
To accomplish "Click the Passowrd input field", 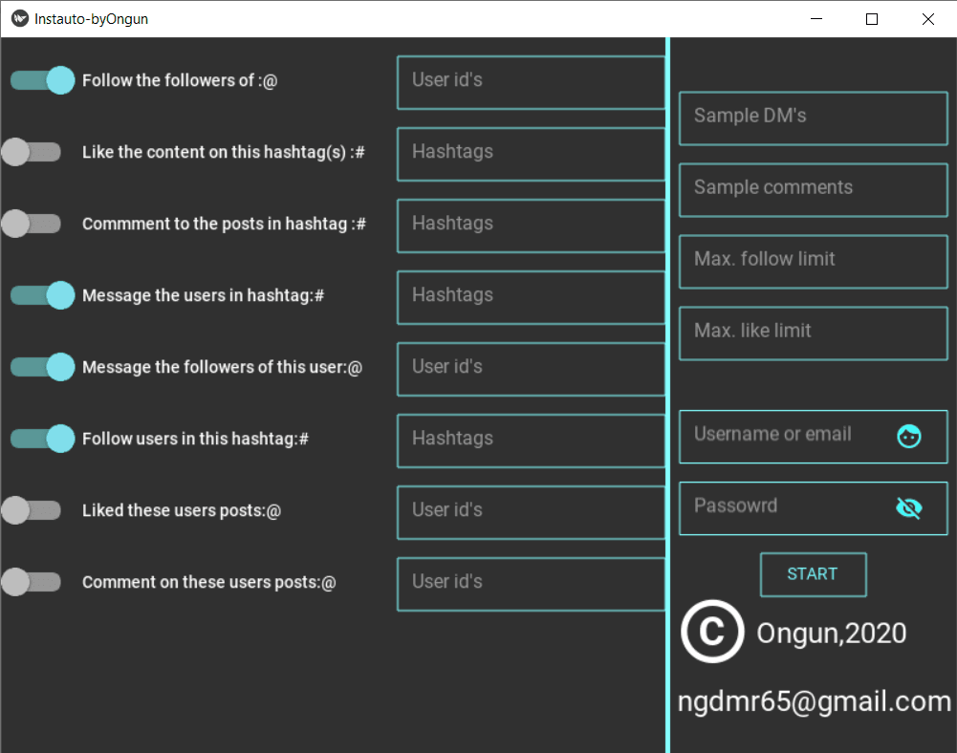I will tap(813, 508).
